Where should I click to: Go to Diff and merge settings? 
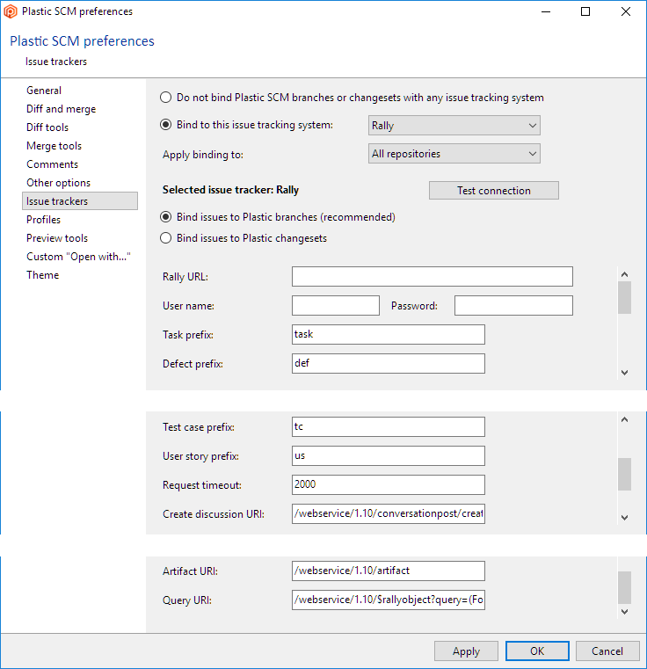coord(61,109)
